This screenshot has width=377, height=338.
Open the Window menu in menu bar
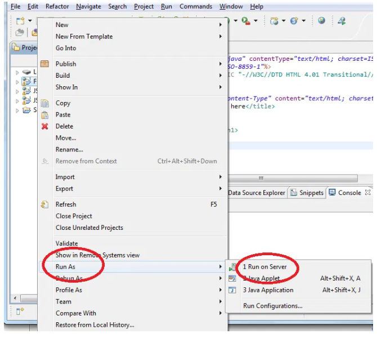point(231,7)
